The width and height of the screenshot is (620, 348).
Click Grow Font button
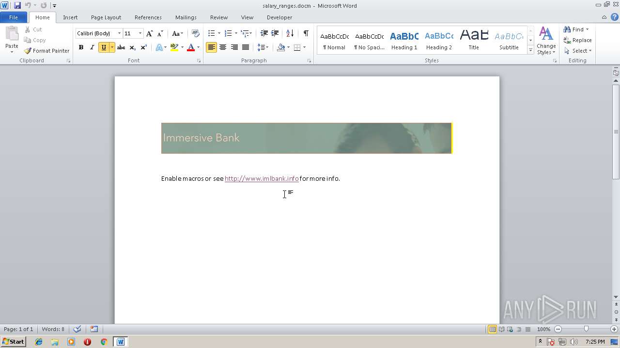pyautogui.click(x=149, y=33)
